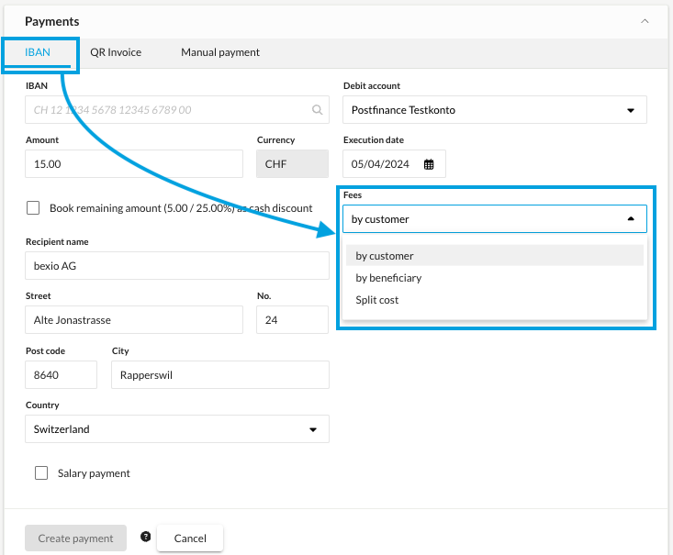
Task: Pick the 'Split cost' fee option
Action: pyautogui.click(x=495, y=300)
